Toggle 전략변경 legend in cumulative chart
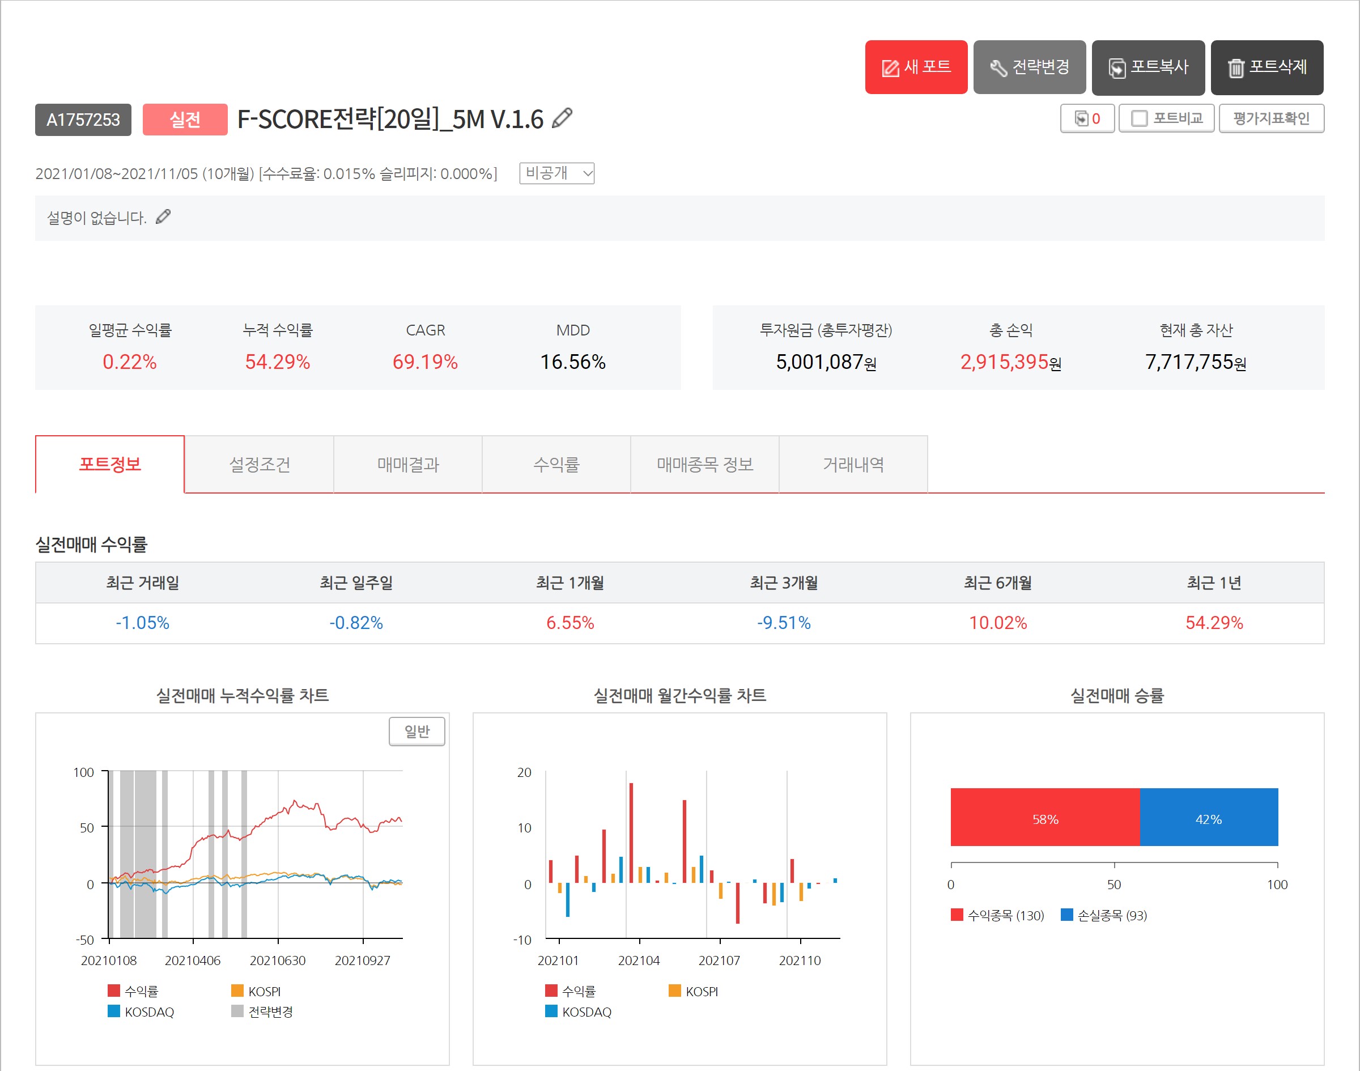This screenshot has height=1071, width=1360. 262,1011
